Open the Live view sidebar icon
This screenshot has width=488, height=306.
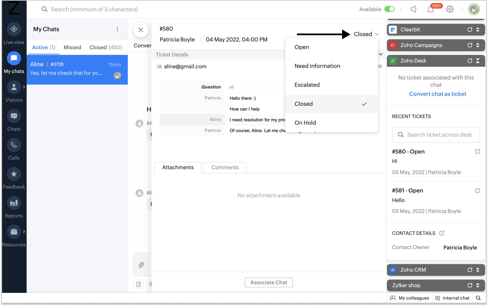(x=14, y=29)
